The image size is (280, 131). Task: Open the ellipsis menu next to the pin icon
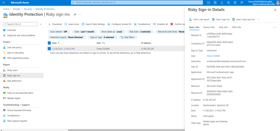pos(80,14)
